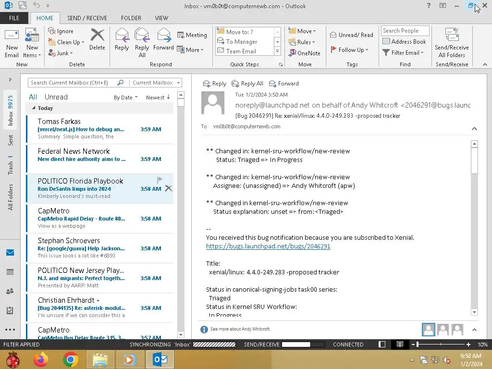Create a New Email
The image size is (492, 369).
12,43
